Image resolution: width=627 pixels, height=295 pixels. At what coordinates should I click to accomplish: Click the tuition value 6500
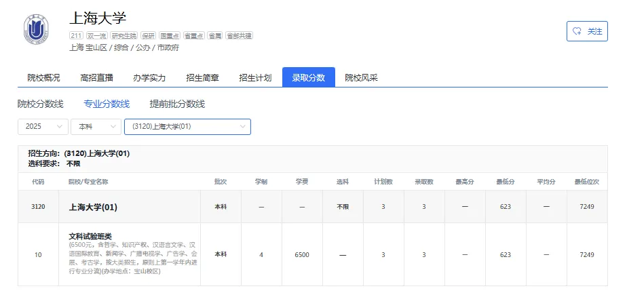(302, 254)
